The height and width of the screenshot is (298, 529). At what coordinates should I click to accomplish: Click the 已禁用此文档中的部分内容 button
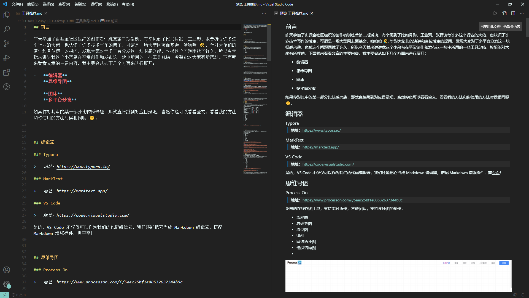point(500,26)
